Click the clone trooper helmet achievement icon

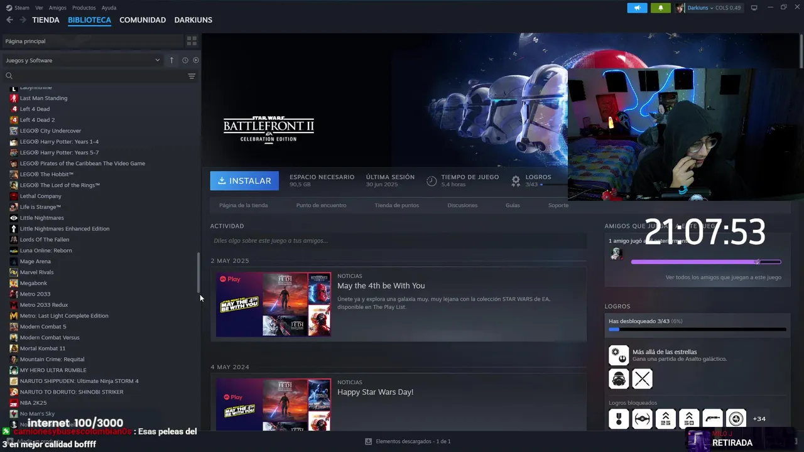(x=619, y=379)
